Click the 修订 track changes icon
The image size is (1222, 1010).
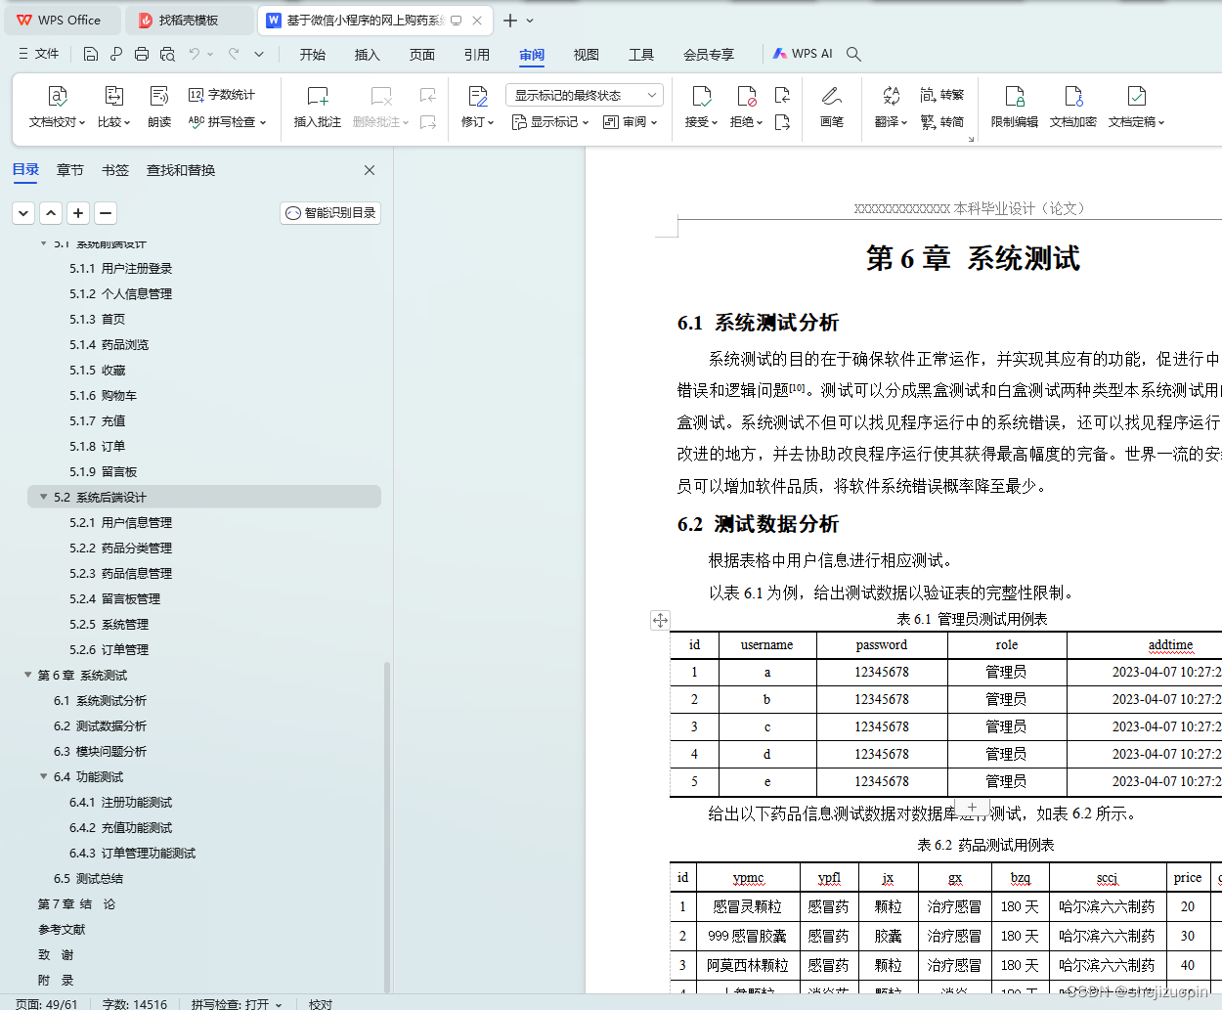click(478, 96)
